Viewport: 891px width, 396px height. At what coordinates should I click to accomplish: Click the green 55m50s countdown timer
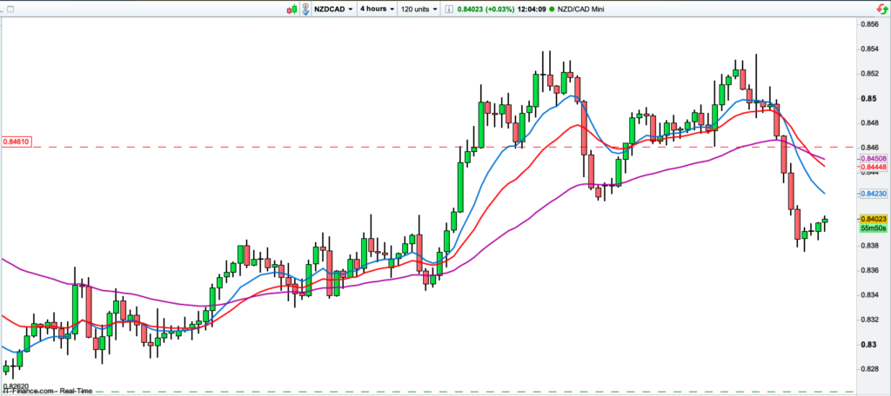click(x=872, y=228)
